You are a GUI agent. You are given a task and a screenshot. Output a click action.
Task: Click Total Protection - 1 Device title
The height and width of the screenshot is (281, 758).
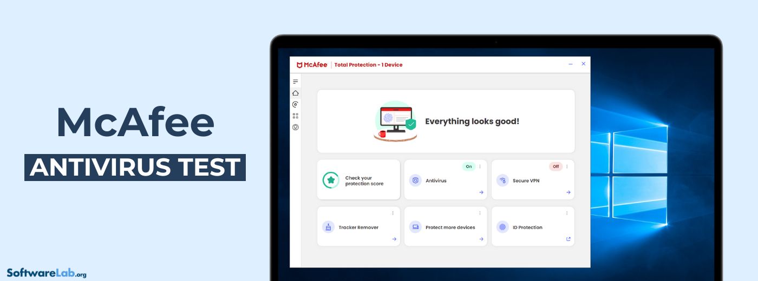tap(369, 65)
